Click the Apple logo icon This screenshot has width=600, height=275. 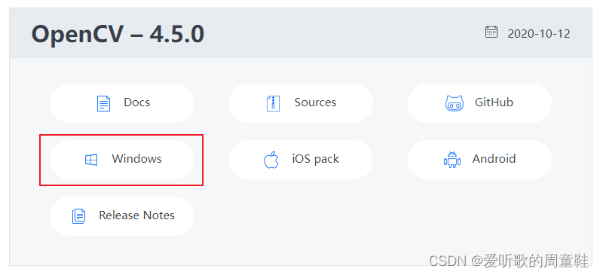pyautogui.click(x=271, y=160)
